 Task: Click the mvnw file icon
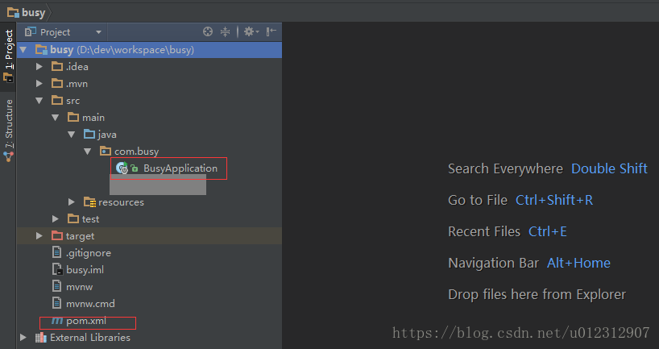click(x=56, y=286)
